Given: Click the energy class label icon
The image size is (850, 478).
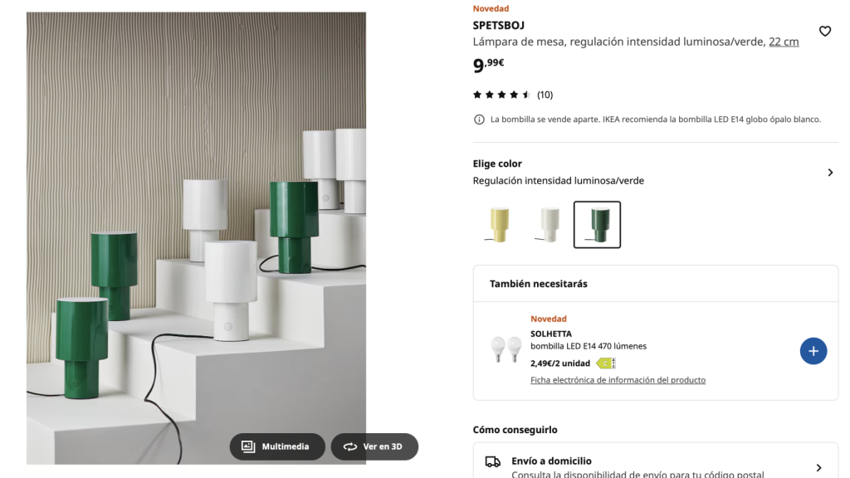Looking at the screenshot, I should (x=606, y=363).
